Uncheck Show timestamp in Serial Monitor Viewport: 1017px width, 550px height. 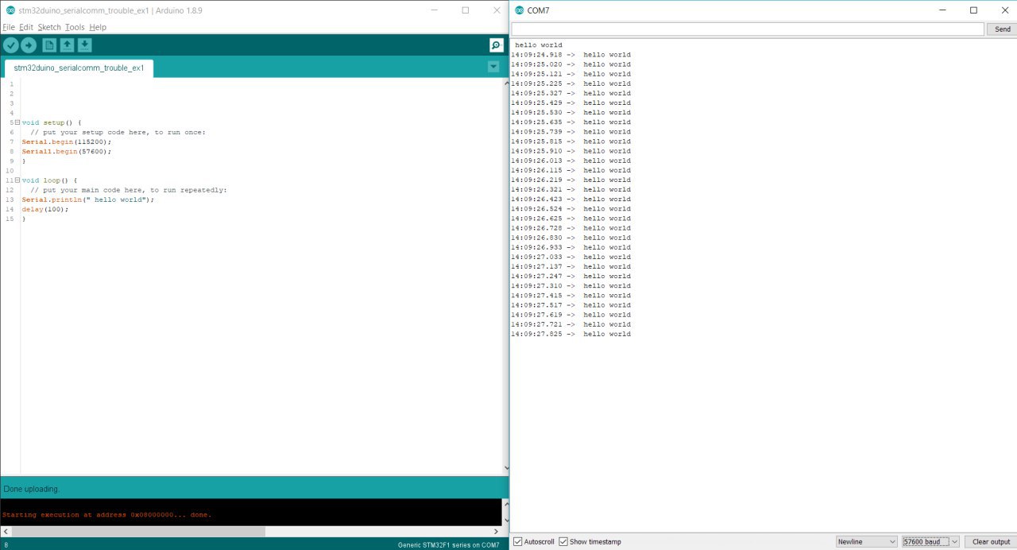tap(563, 541)
